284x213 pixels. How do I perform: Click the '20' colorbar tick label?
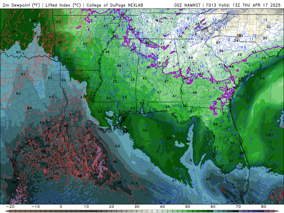[111, 207]
